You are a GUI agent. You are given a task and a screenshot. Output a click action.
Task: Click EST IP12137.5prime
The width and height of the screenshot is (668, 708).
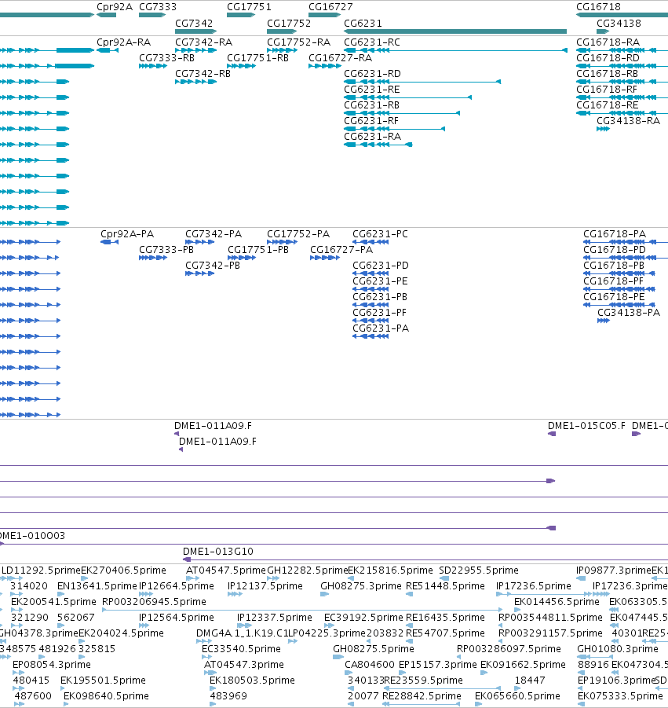click(265, 586)
